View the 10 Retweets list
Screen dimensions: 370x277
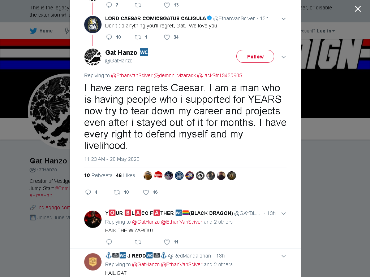pyautogui.click(x=98, y=175)
